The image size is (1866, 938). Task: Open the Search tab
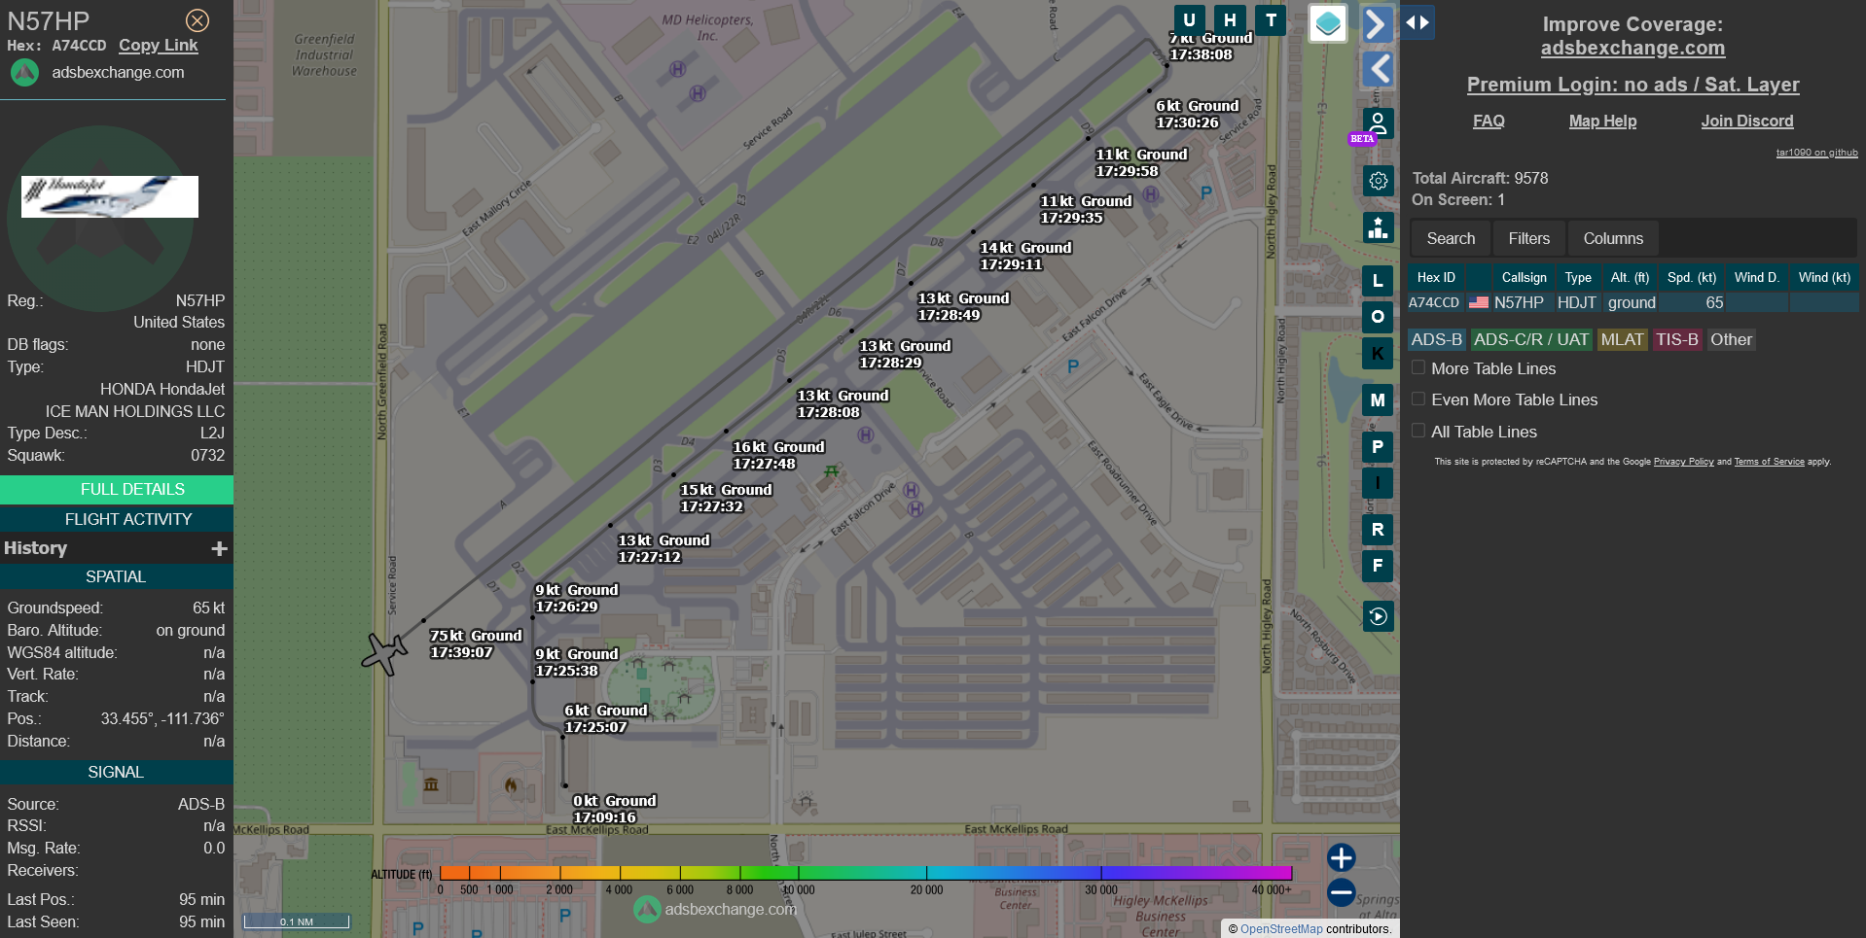coord(1451,238)
